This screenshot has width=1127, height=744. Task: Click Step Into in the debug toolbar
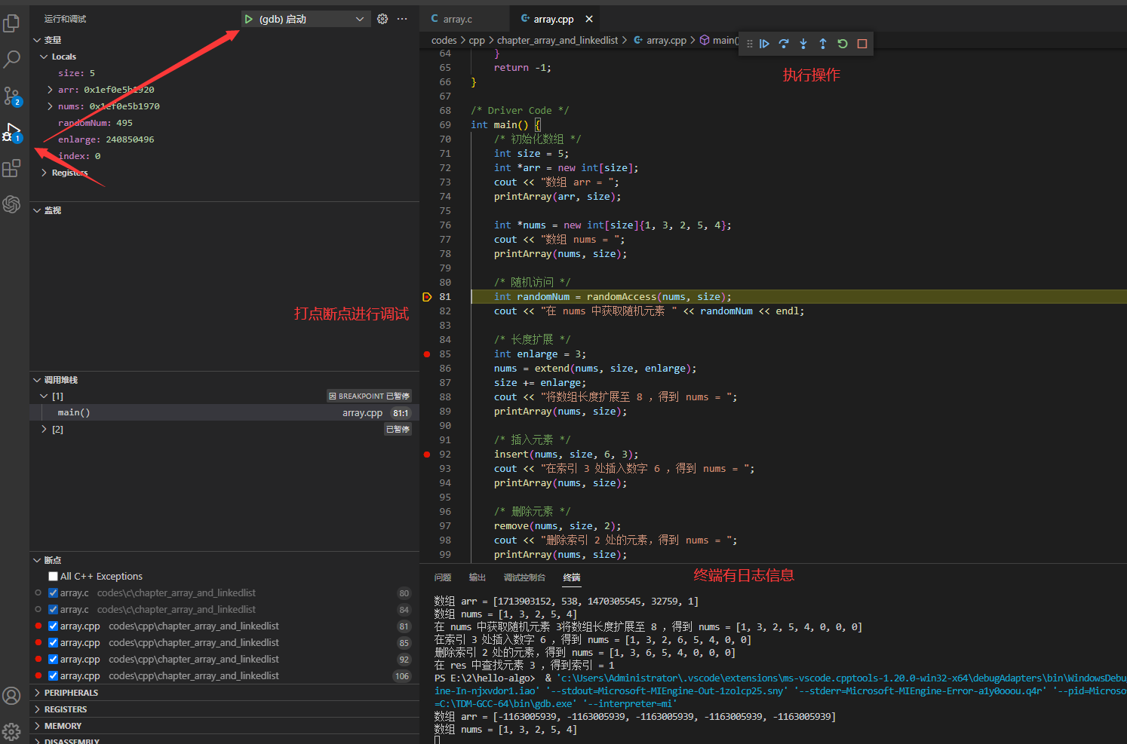803,44
